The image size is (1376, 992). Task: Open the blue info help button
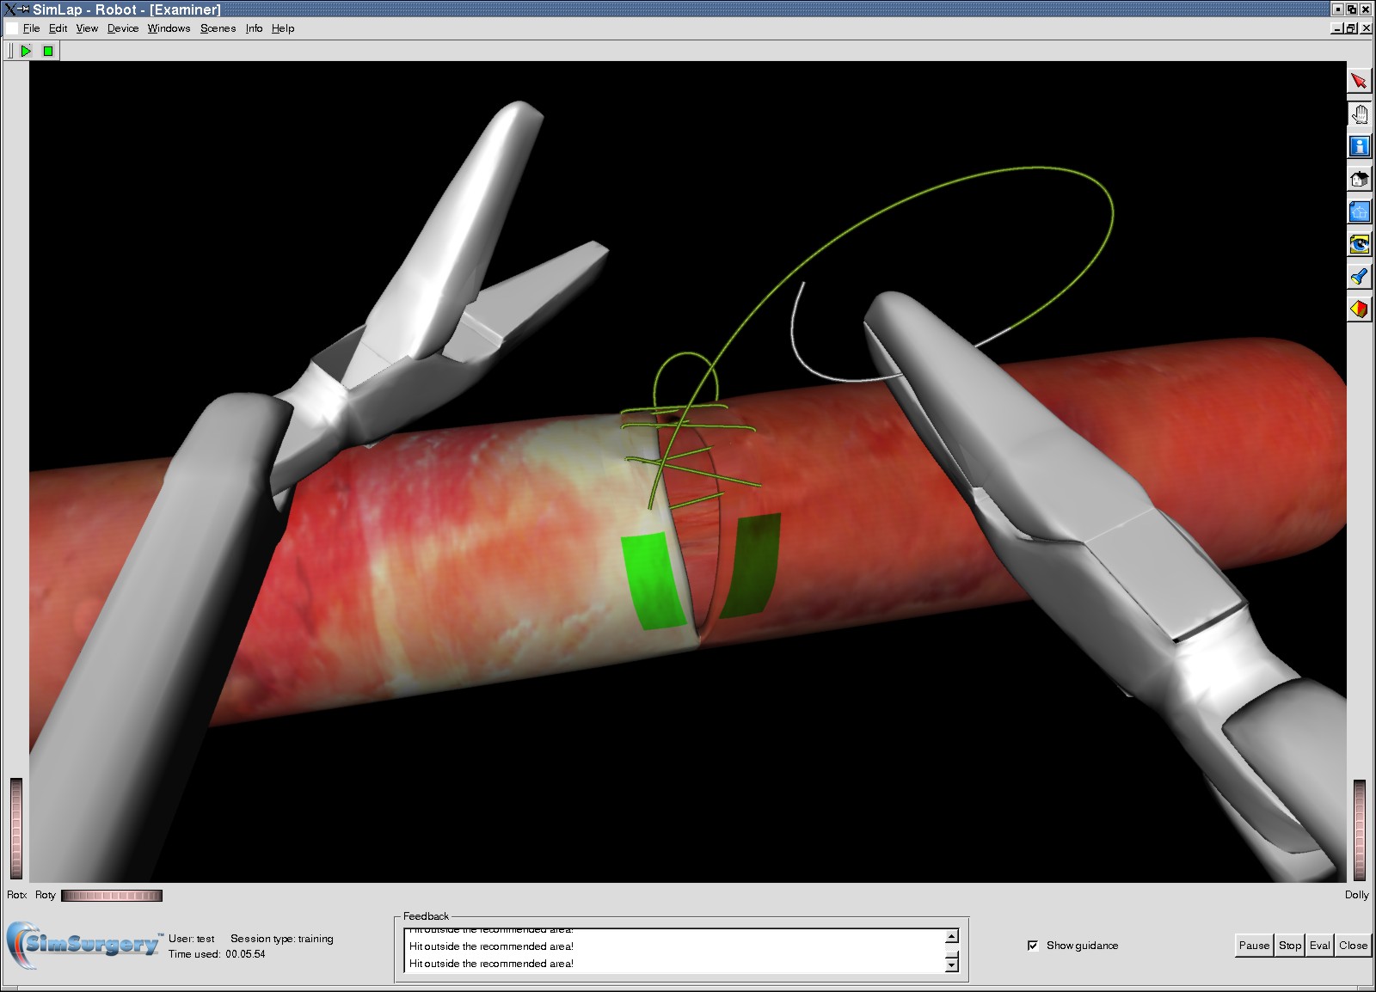(1359, 146)
